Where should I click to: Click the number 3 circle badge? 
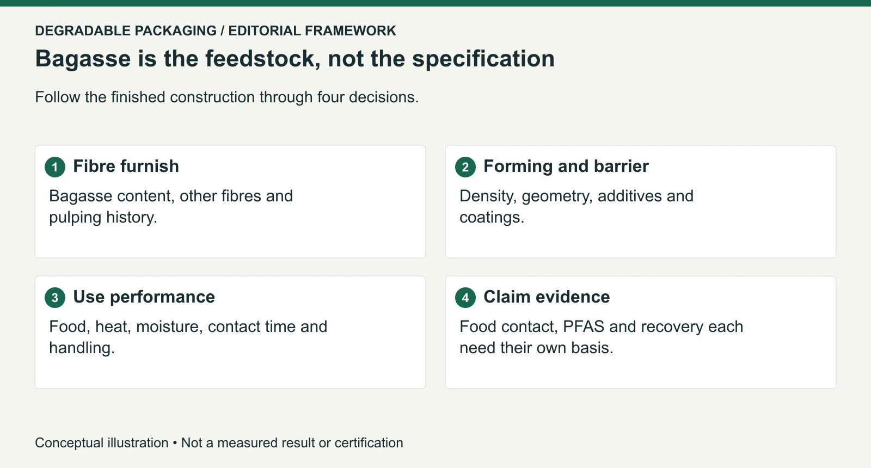[x=55, y=298]
